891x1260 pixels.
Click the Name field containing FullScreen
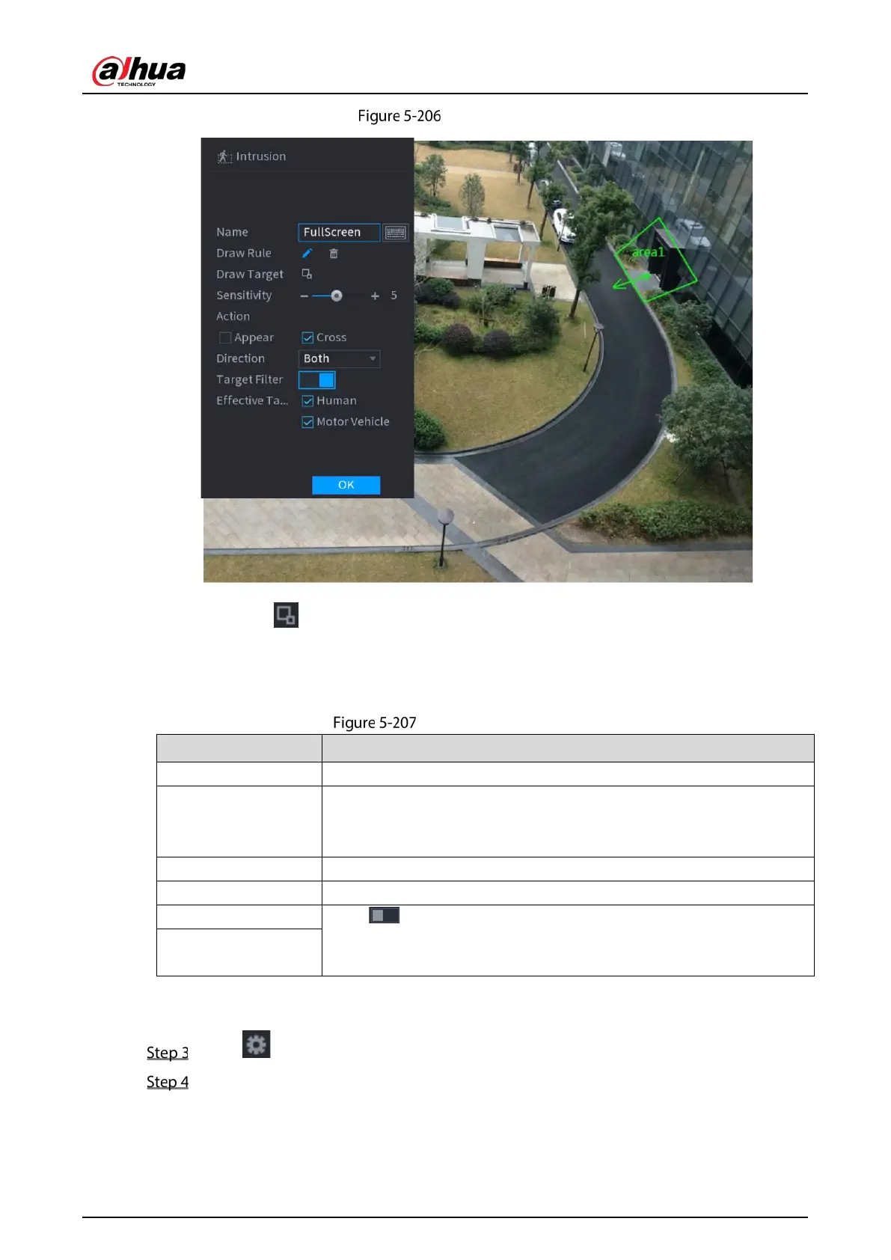pyautogui.click(x=339, y=233)
